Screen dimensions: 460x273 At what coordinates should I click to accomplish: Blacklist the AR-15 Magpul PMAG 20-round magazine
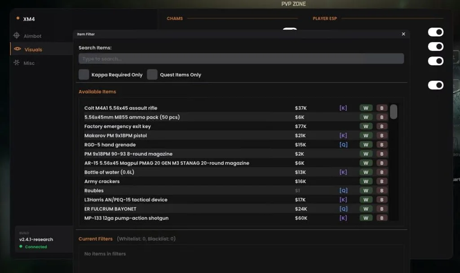[x=382, y=163]
